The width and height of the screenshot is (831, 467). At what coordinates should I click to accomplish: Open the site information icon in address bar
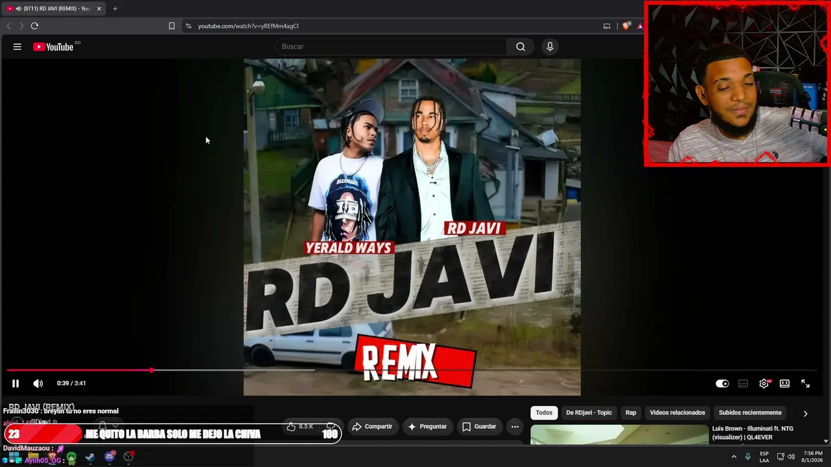pyautogui.click(x=188, y=26)
